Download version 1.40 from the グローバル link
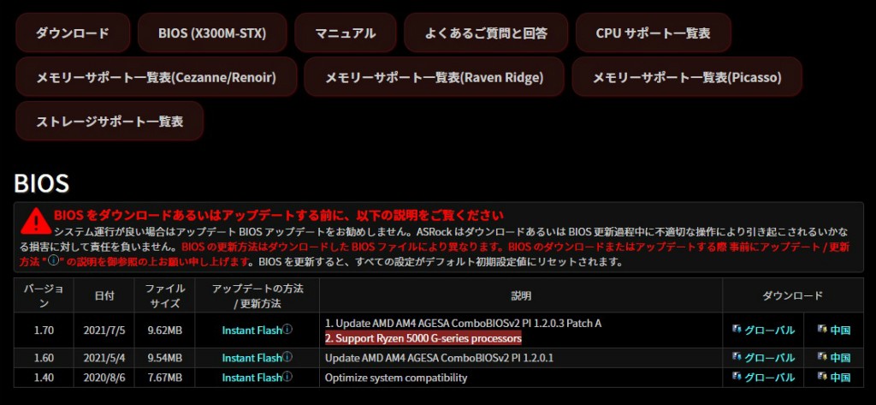The width and height of the screenshot is (876, 405). [x=769, y=378]
